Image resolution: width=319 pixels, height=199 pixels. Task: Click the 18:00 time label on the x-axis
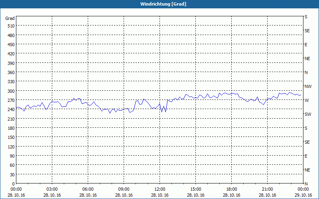232,189
